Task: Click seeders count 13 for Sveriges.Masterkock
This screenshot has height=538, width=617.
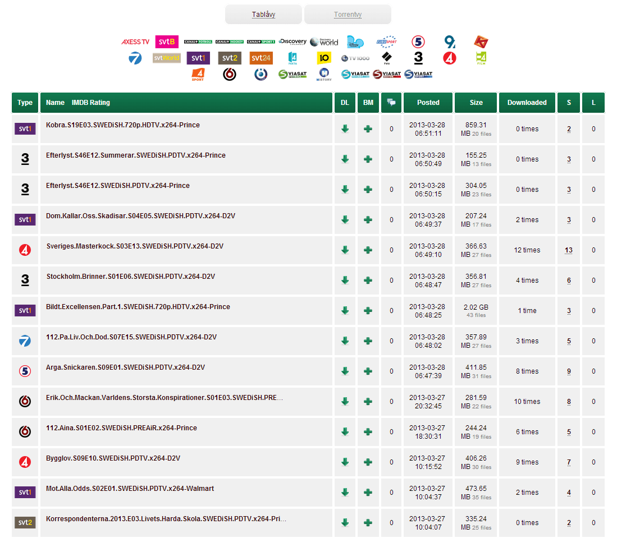Action: pyautogui.click(x=569, y=250)
